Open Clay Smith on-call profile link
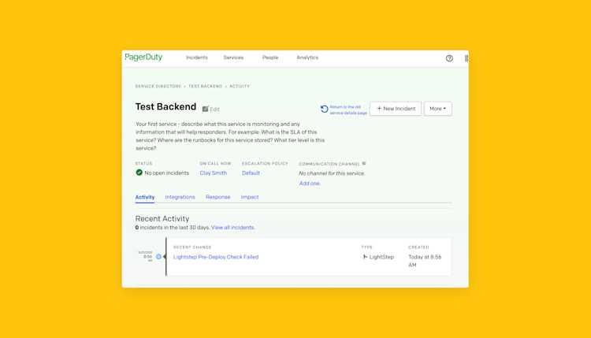591x338 pixels. coord(214,173)
